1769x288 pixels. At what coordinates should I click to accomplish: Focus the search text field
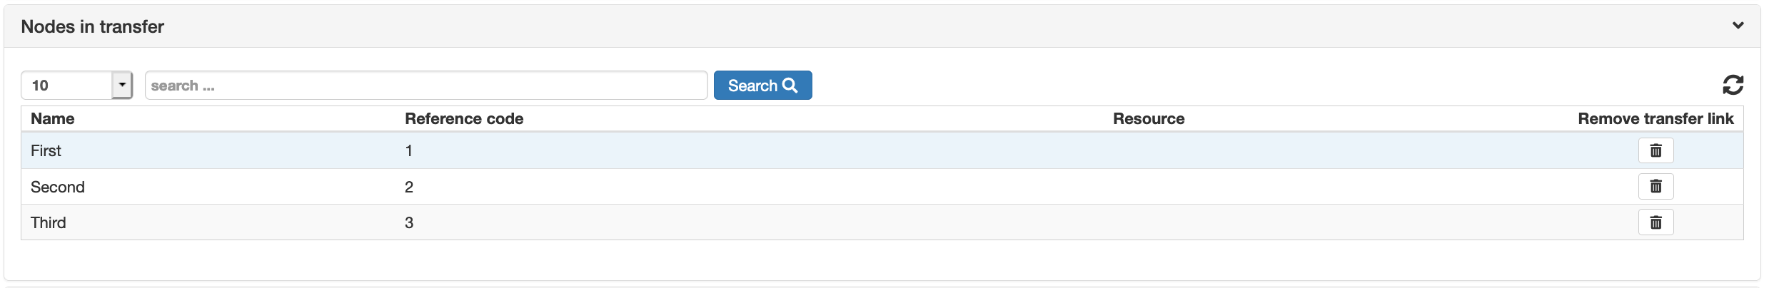click(x=426, y=86)
